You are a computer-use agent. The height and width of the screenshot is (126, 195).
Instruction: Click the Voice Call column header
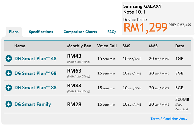pos(107,46)
